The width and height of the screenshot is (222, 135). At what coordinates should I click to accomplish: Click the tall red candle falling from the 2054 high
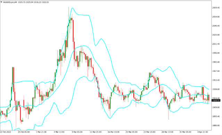pyautogui.click(x=73, y=31)
